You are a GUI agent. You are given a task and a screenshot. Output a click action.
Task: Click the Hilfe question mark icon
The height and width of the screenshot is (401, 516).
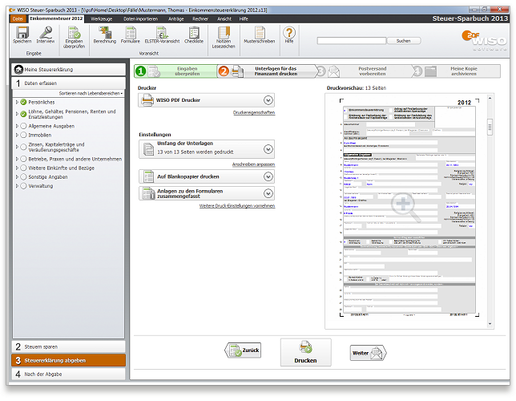pyautogui.click(x=288, y=32)
